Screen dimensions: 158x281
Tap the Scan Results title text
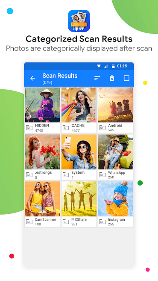click(x=60, y=76)
